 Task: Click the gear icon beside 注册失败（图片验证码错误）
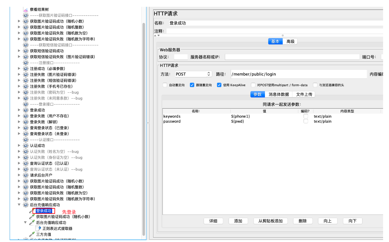pyautogui.click(x=26, y=74)
